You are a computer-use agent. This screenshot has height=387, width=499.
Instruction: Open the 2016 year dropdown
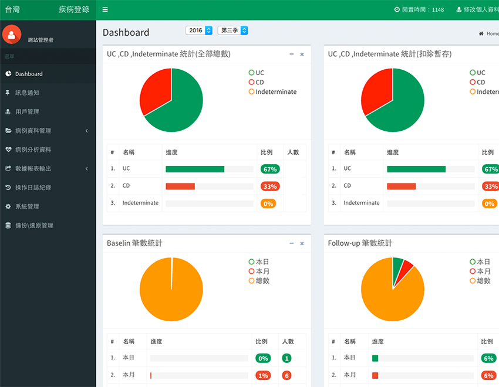click(199, 30)
